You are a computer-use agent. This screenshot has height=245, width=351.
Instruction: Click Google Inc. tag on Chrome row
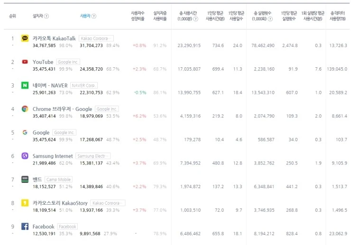tap(107, 109)
